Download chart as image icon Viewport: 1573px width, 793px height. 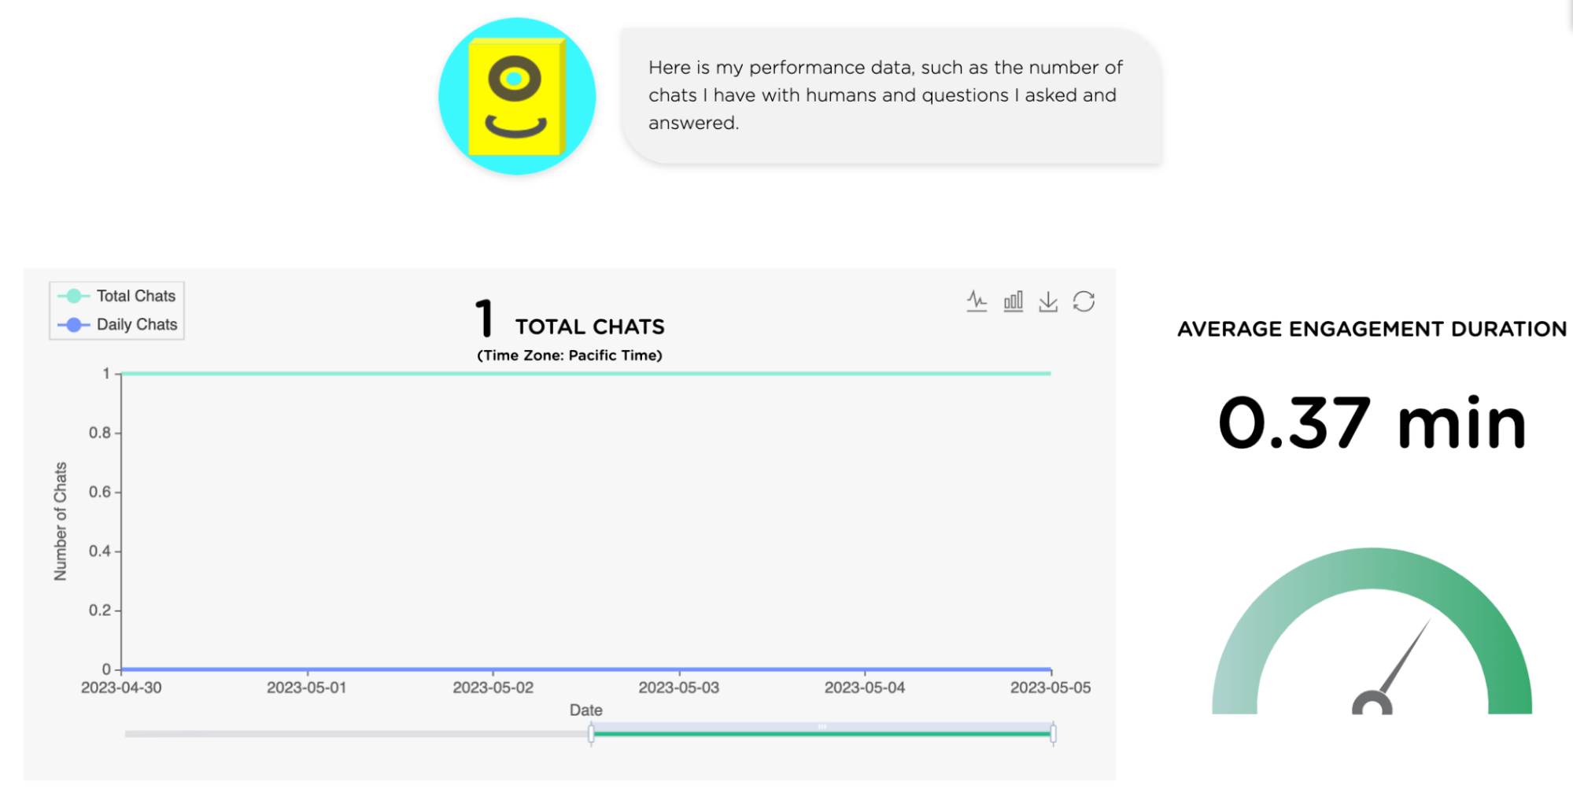1048,301
